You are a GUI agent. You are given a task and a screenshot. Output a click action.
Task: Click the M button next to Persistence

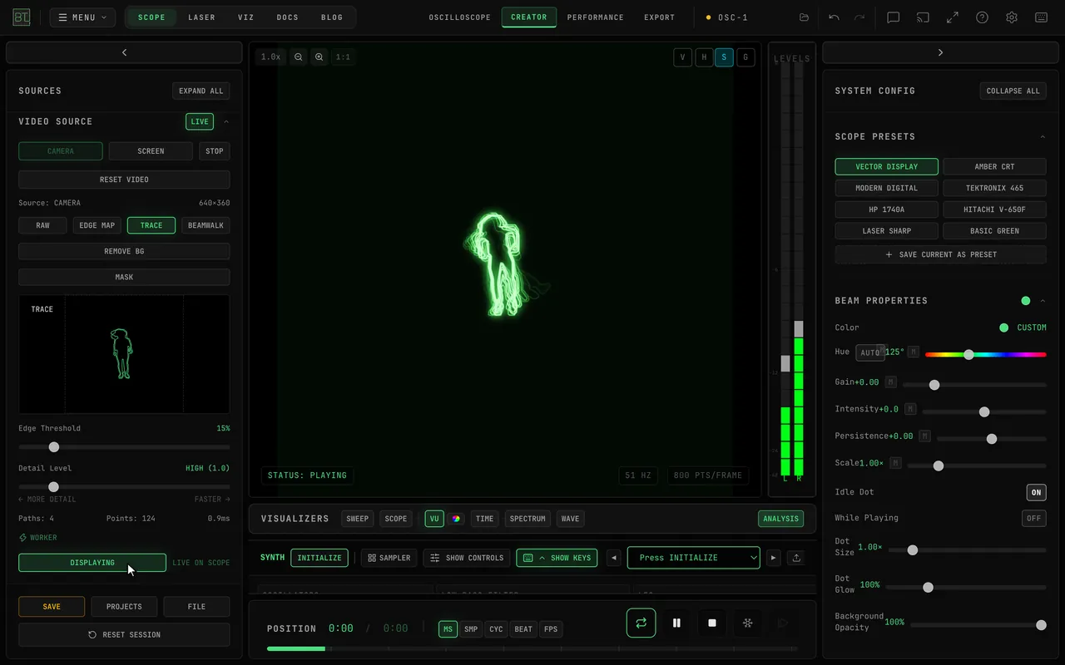[924, 436]
